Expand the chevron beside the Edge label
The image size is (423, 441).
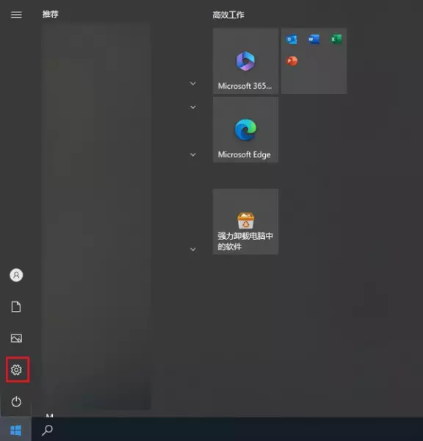193,154
